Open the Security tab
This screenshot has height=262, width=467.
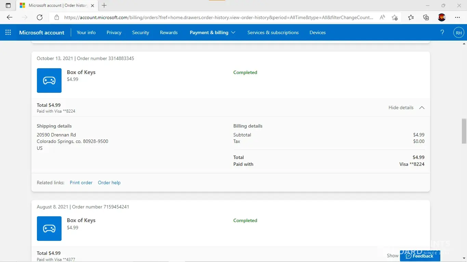tap(141, 32)
